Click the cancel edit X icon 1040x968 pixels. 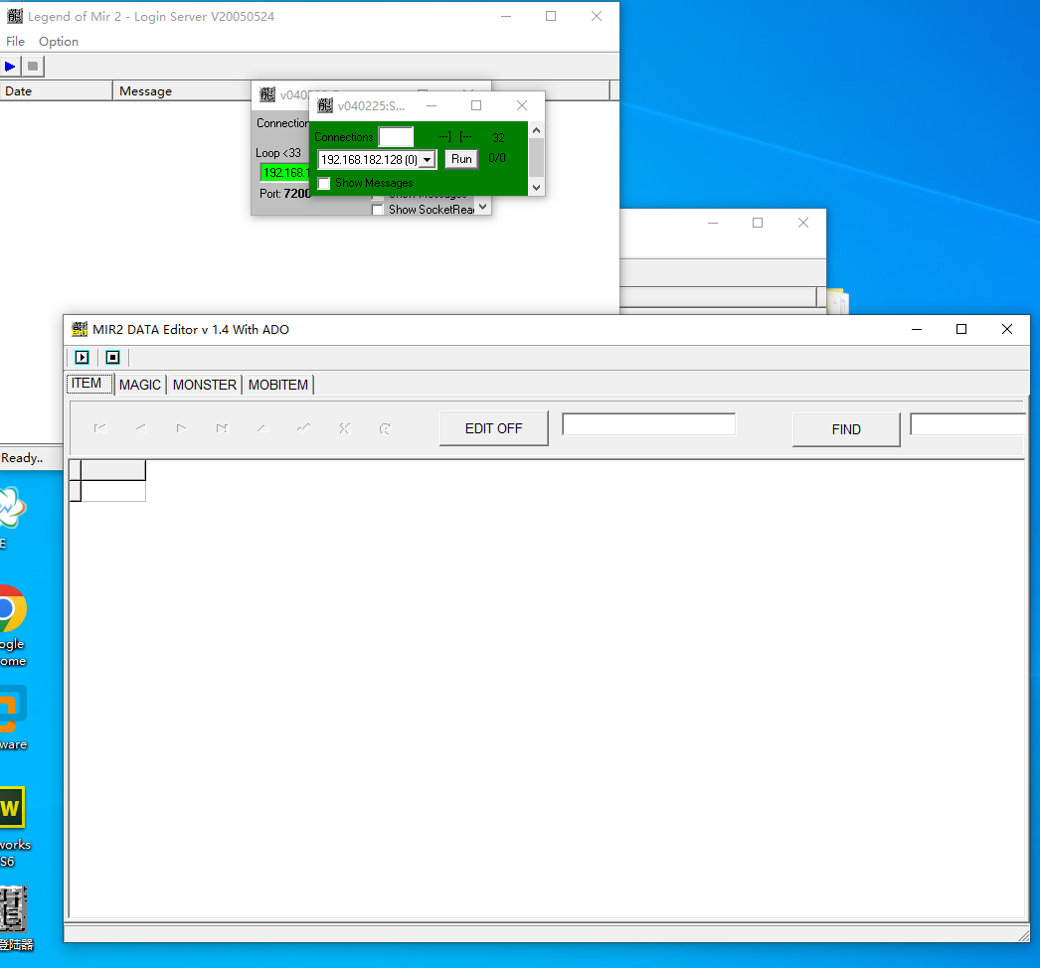(344, 428)
